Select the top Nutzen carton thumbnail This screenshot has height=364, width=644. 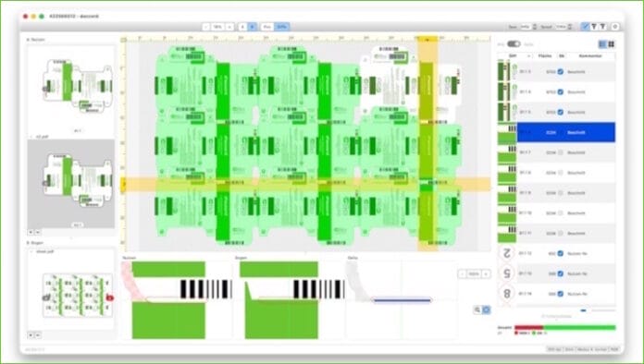pos(77,86)
